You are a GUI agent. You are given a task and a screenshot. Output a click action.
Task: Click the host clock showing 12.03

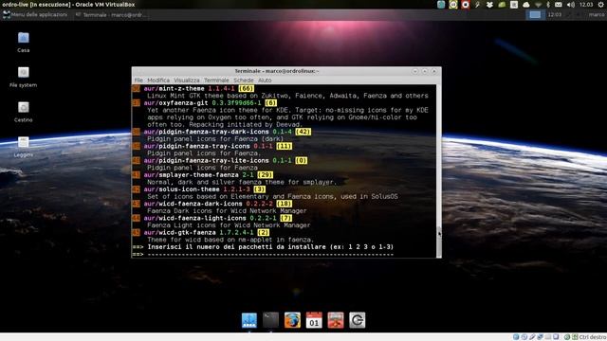pyautogui.click(x=586, y=5)
